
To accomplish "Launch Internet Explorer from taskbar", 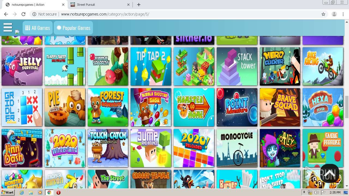I will (x=22, y=192).
